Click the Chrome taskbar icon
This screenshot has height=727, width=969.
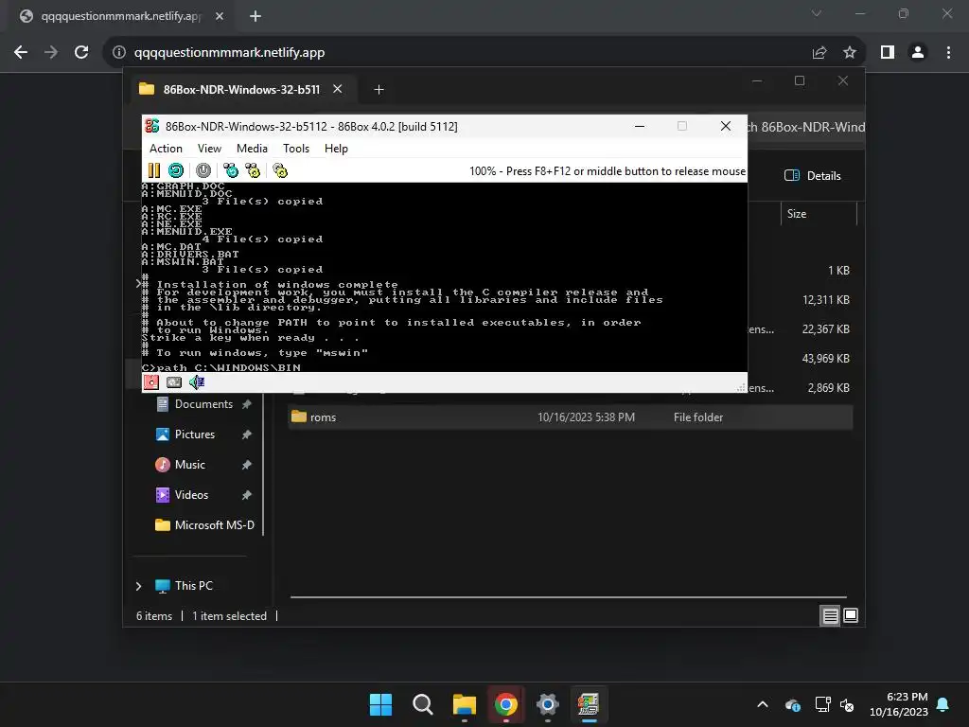tap(506, 704)
